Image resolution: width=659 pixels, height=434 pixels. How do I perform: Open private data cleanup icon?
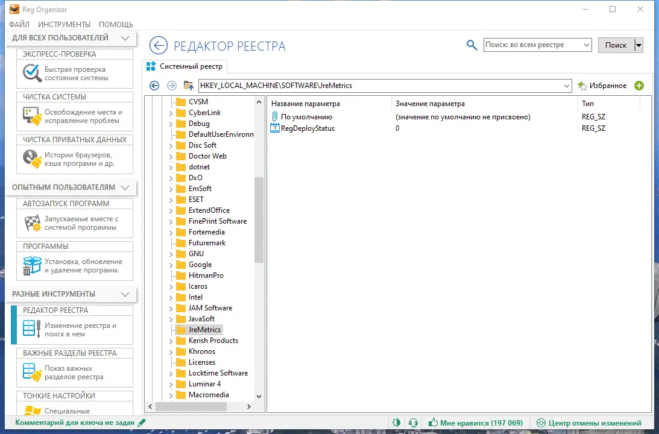tap(32, 159)
